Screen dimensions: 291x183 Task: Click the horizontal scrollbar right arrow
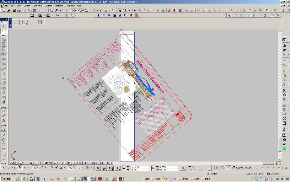coord(276,163)
